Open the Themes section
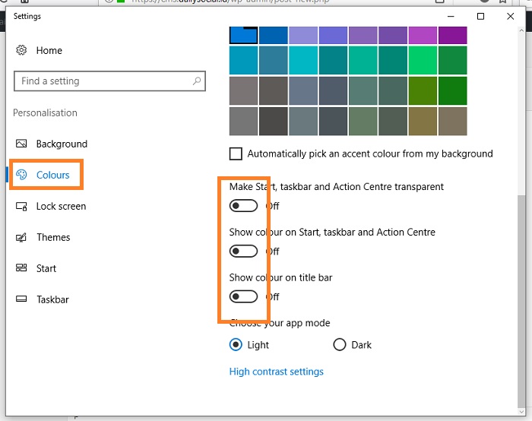This screenshot has height=421, width=532. click(53, 237)
